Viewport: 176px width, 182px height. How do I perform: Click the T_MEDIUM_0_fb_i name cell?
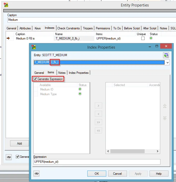[74, 38]
